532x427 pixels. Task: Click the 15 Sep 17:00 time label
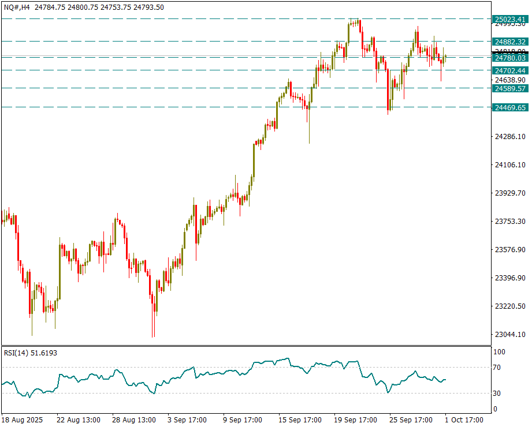[x=299, y=420]
